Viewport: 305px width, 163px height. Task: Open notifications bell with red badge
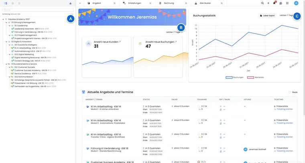click(x=274, y=3)
